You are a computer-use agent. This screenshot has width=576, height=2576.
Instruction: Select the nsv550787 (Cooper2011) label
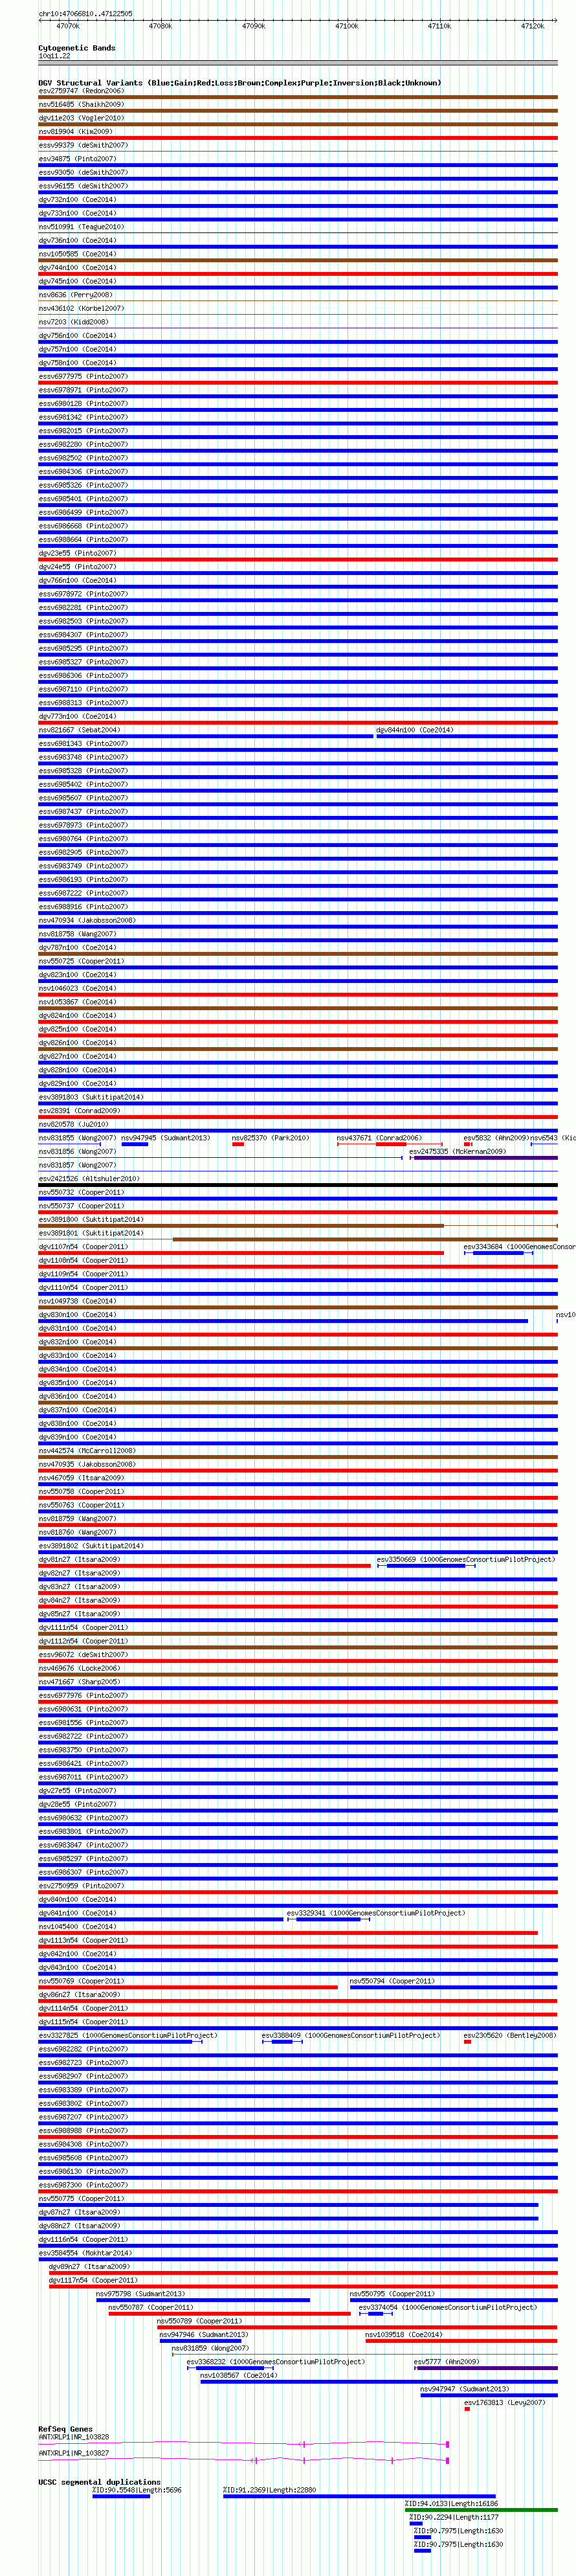point(151,2307)
